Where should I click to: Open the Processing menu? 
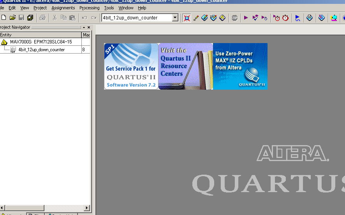(x=89, y=8)
